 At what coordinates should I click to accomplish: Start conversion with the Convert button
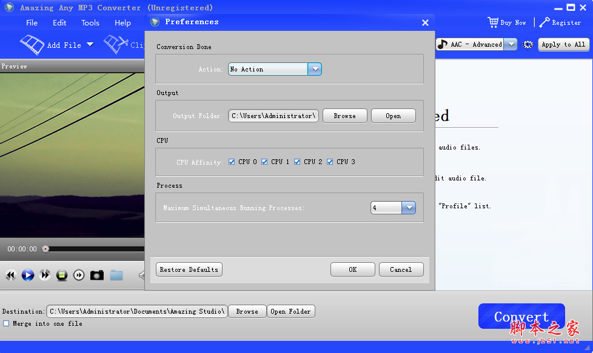(x=521, y=317)
